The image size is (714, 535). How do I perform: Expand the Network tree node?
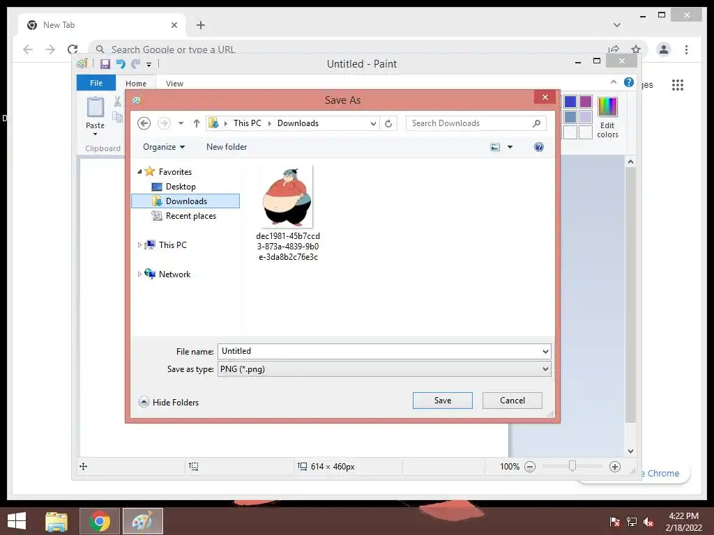[139, 274]
